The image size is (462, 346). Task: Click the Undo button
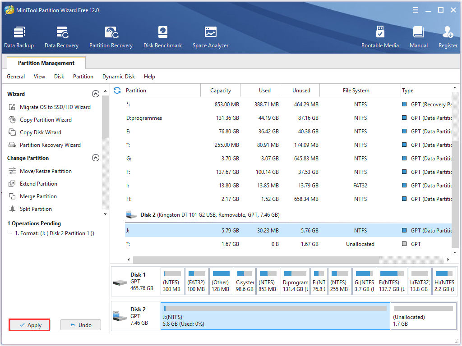81,325
